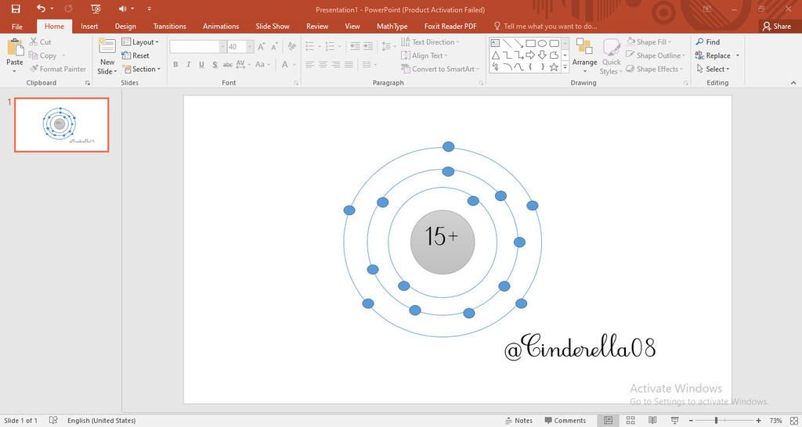Increase list indent level
This screenshot has width=802, height=427.
pos(368,46)
